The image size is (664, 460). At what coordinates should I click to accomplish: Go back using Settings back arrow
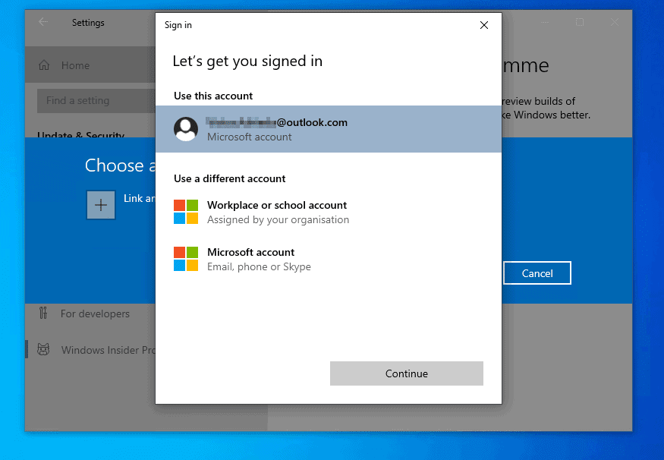coord(43,22)
